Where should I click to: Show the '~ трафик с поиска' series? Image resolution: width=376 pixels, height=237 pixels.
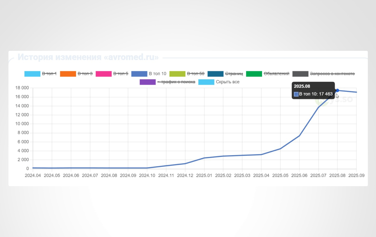176,82
